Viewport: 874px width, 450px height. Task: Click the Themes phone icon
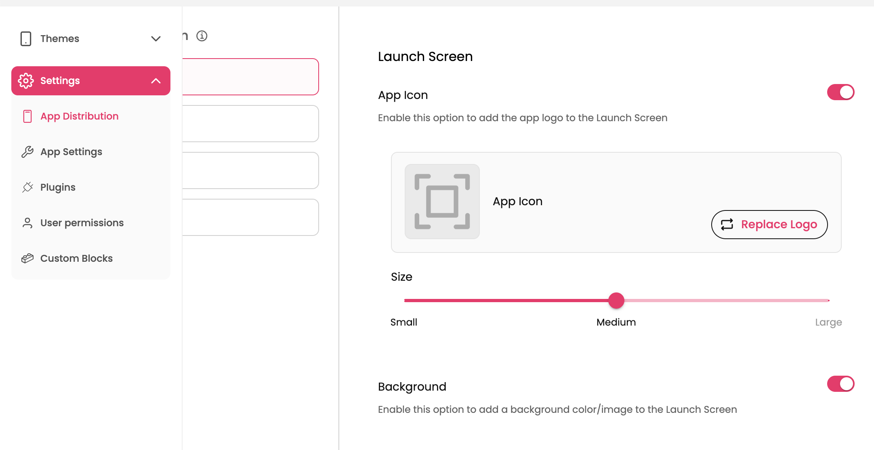(x=26, y=39)
